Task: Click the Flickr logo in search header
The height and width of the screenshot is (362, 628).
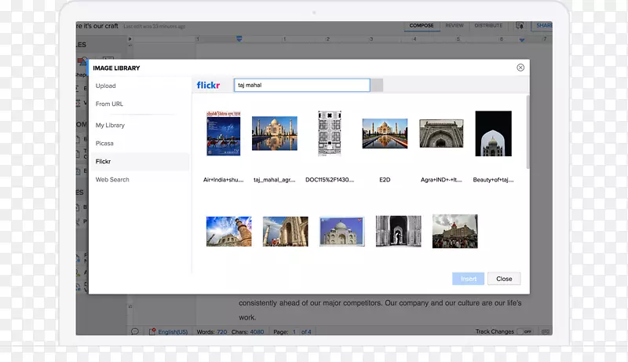Action: (209, 85)
